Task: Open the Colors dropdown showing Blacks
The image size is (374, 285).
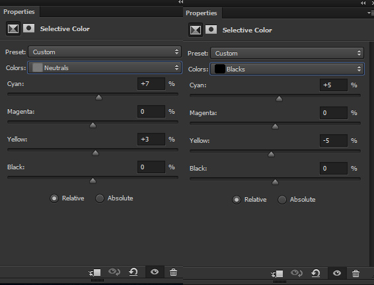Action: 287,69
